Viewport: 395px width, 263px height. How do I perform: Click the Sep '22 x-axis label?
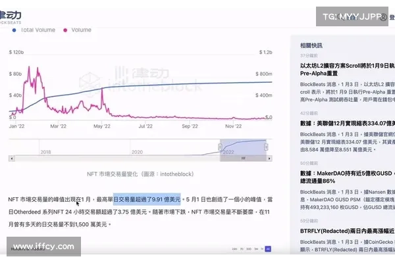click(190, 126)
